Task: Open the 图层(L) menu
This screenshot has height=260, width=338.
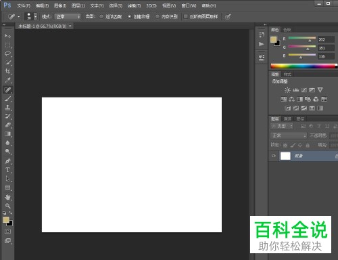Action: pos(78,5)
